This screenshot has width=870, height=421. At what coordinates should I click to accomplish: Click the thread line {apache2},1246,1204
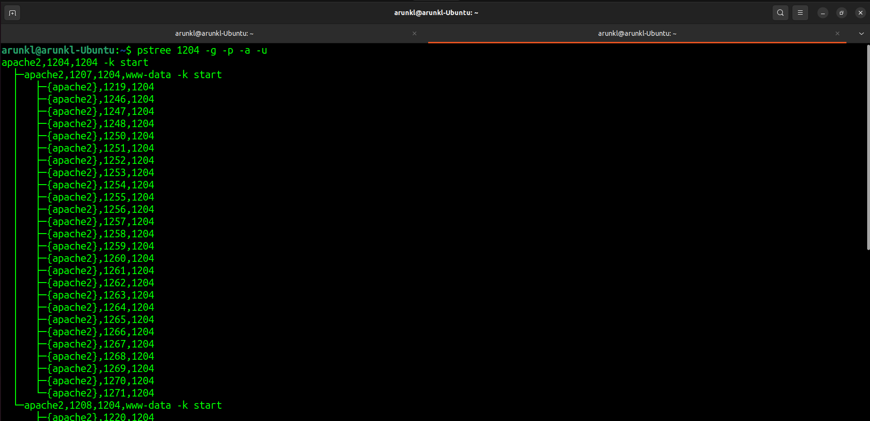(x=100, y=99)
